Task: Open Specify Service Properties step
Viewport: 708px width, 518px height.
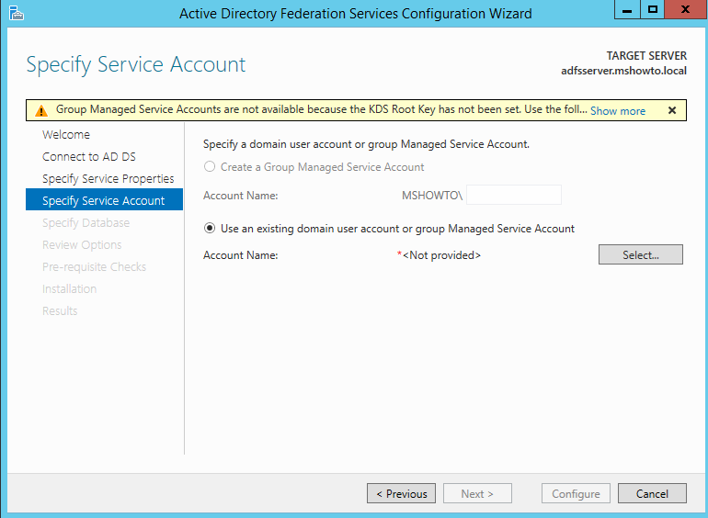Action: click(108, 178)
